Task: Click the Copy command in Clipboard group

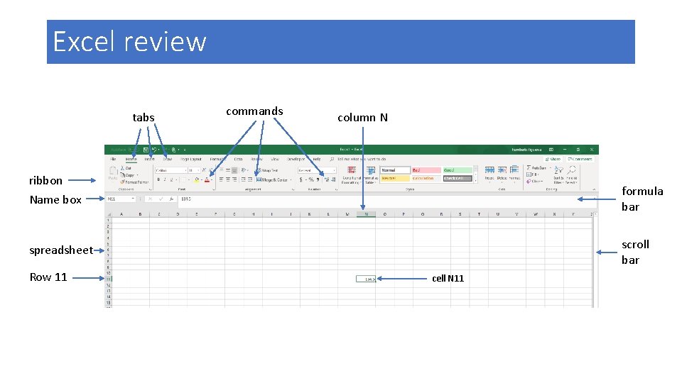Action: pyautogui.click(x=127, y=175)
